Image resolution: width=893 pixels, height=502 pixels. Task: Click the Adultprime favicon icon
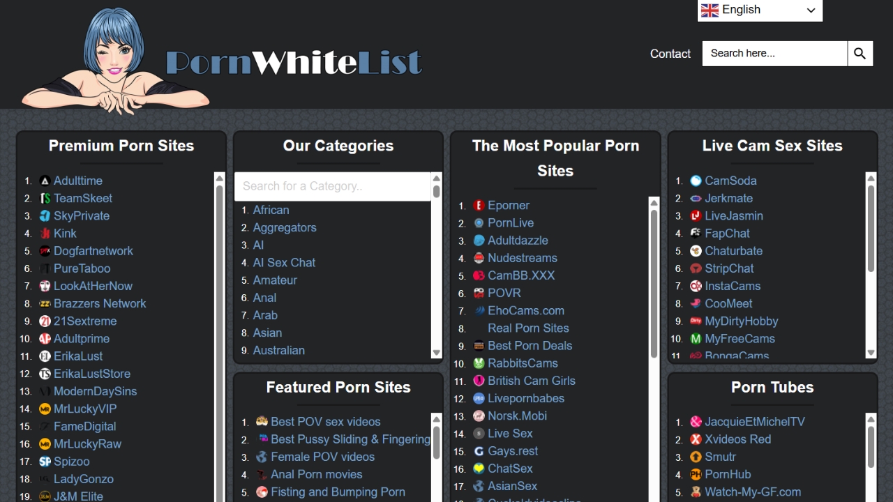(x=45, y=339)
